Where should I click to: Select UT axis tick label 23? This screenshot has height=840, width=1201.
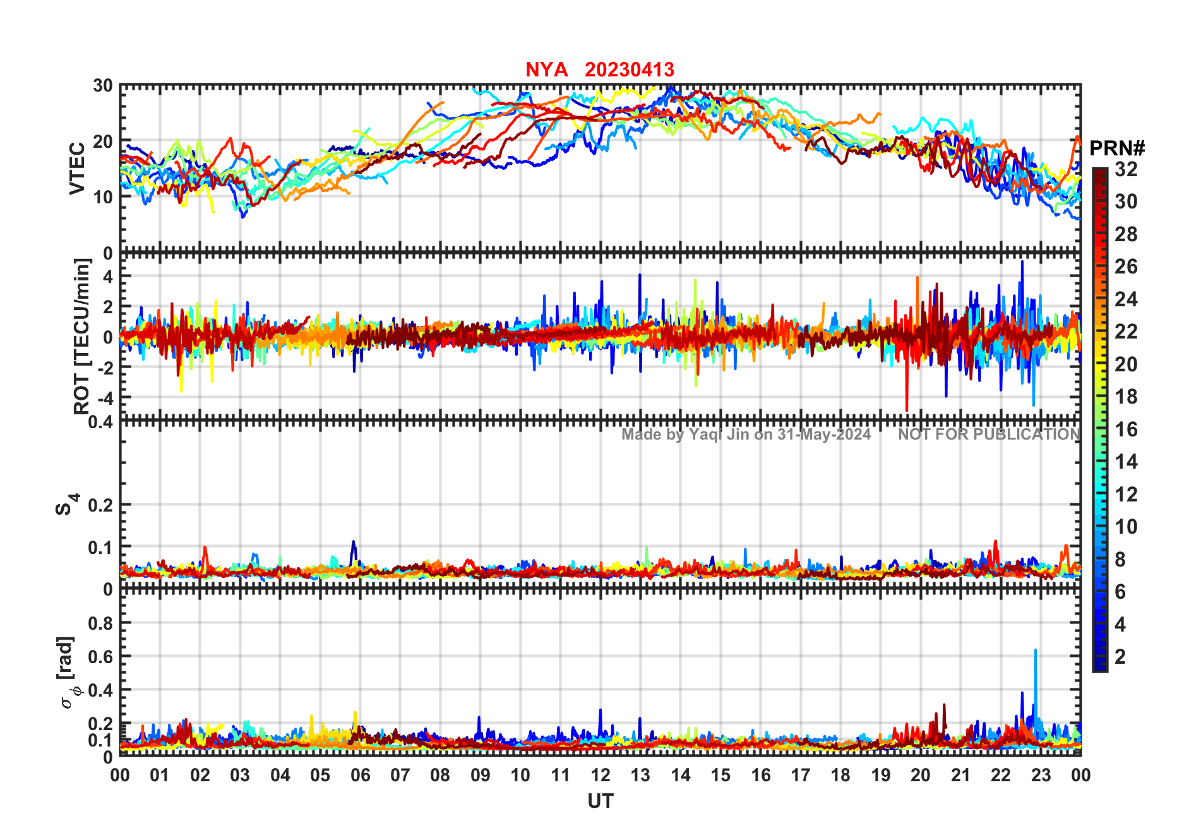tap(1041, 776)
